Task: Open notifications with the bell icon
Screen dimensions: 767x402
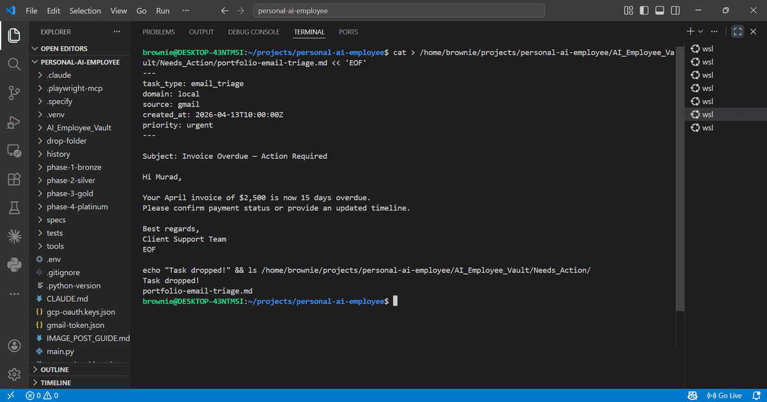Action: tap(757, 396)
